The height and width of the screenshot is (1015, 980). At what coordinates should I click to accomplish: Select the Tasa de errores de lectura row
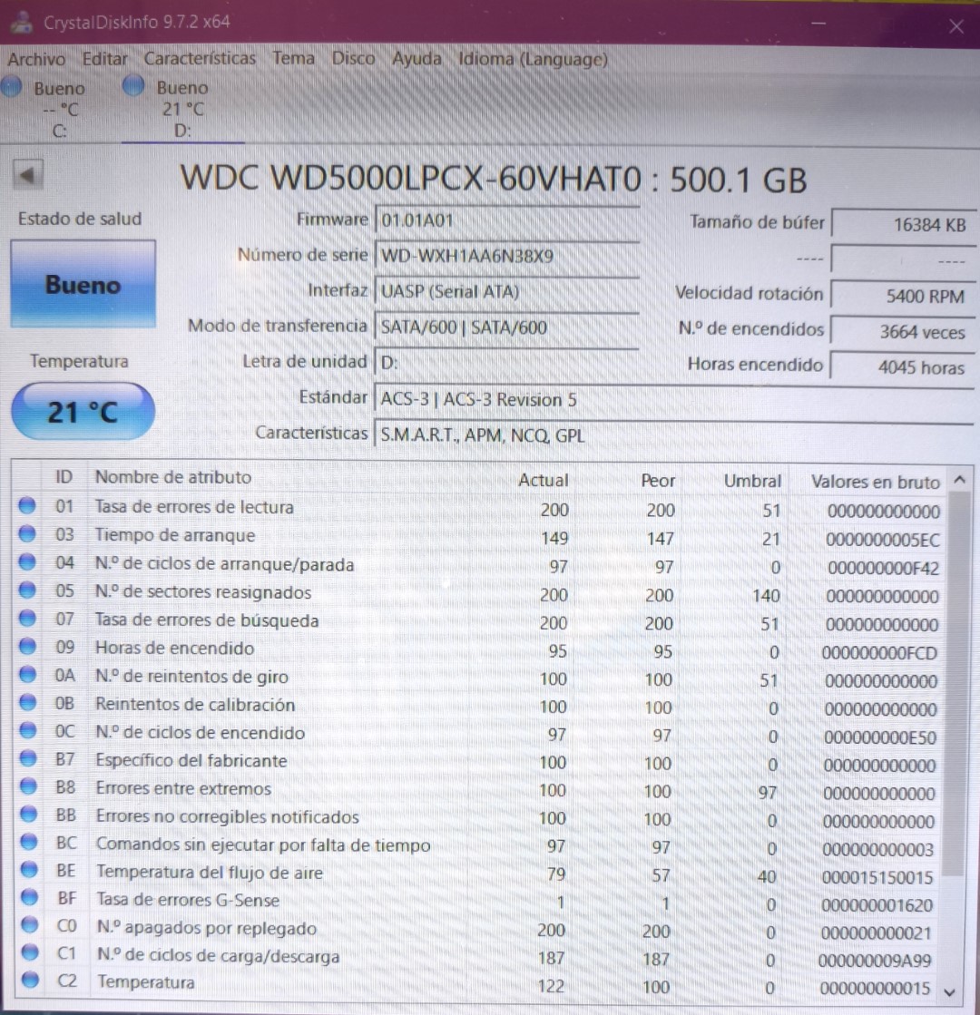click(x=479, y=508)
